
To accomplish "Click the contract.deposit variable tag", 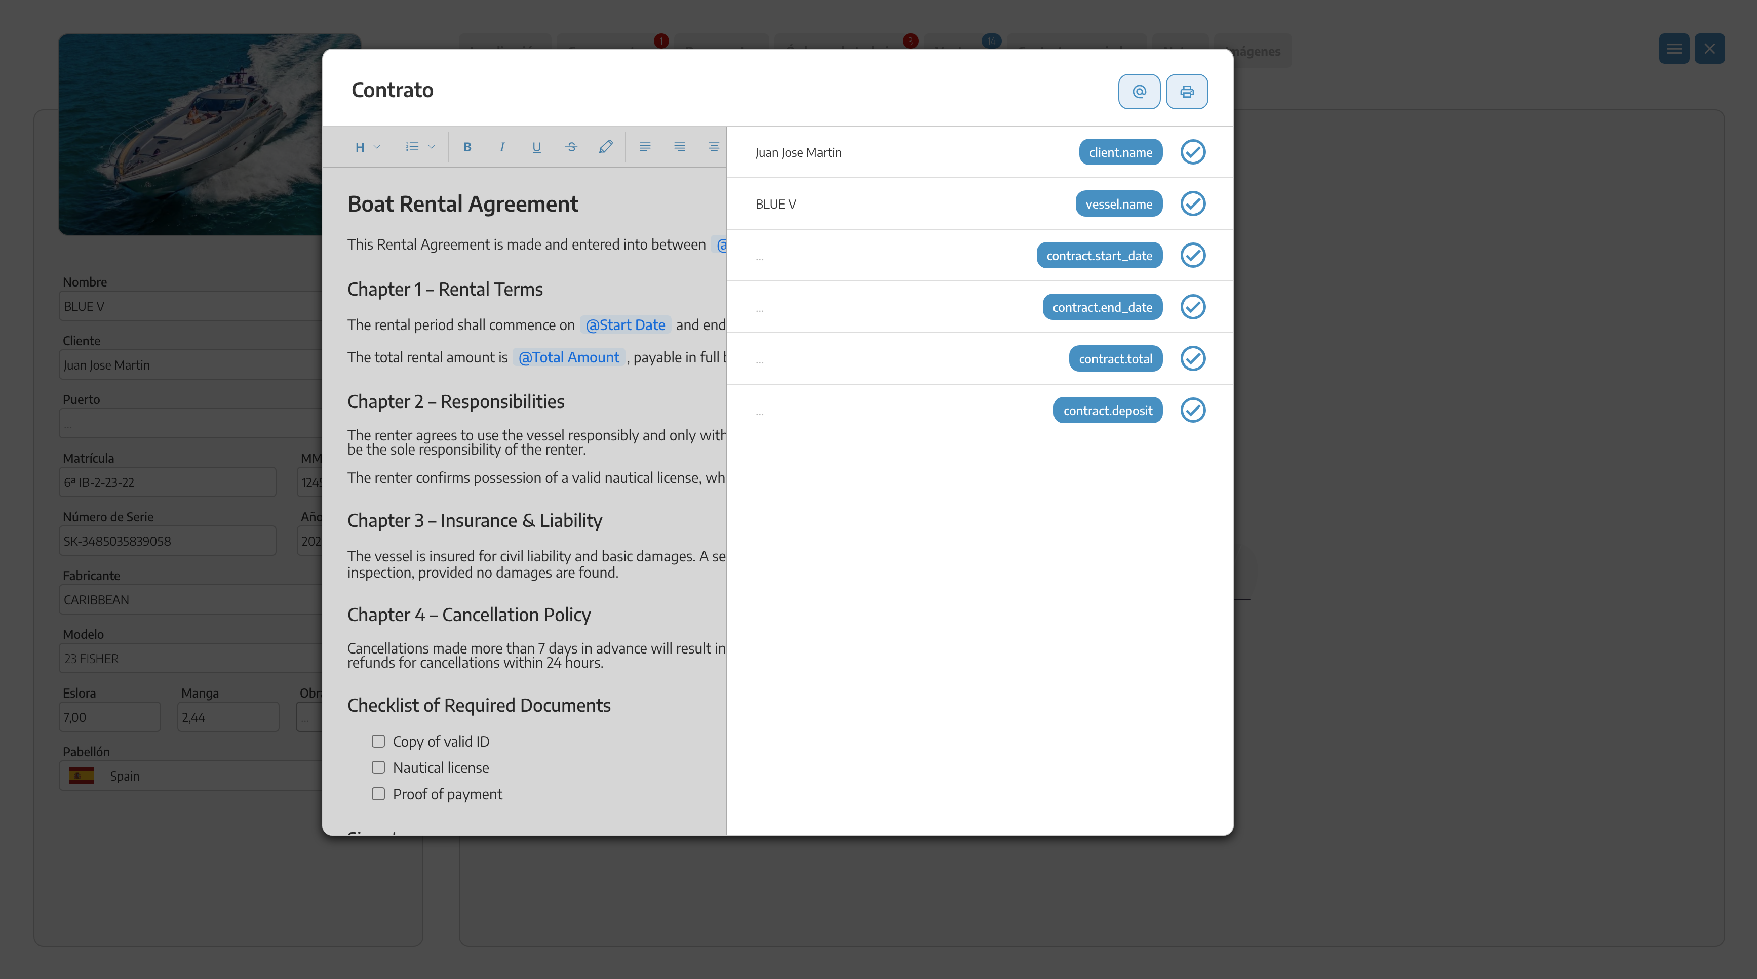I will (x=1108, y=411).
